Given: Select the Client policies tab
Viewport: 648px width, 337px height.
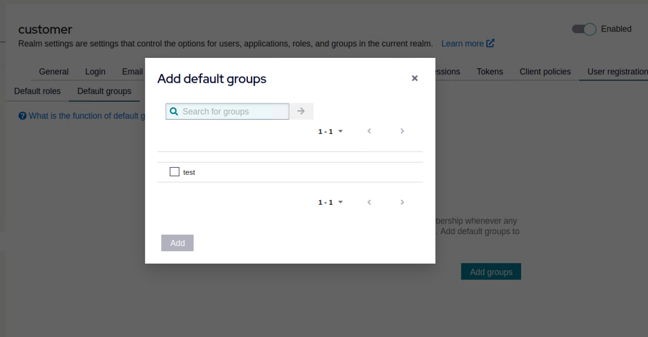Looking at the screenshot, I should [x=545, y=72].
